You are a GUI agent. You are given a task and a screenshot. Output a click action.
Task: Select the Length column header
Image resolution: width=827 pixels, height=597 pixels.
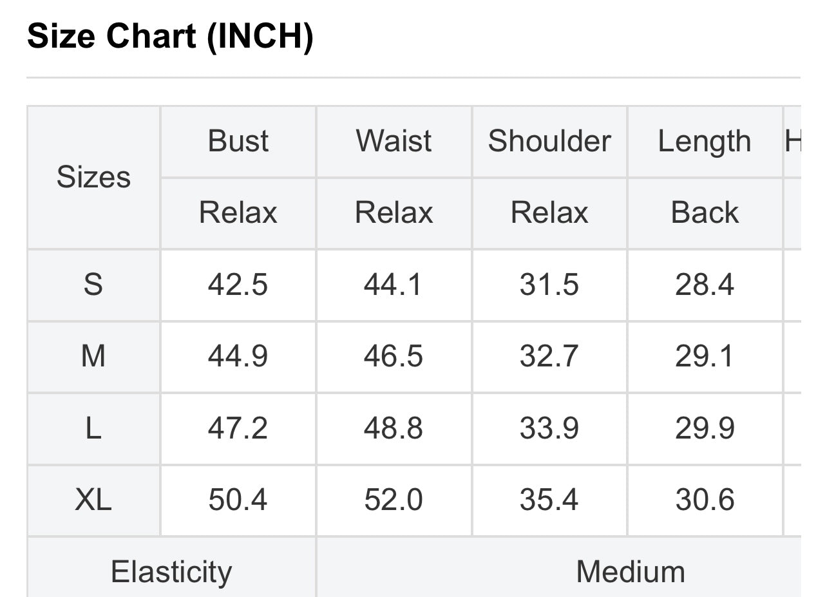click(x=705, y=141)
